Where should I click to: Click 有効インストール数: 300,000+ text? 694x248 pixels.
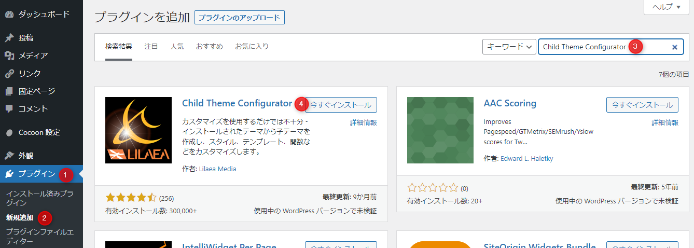(x=151, y=211)
